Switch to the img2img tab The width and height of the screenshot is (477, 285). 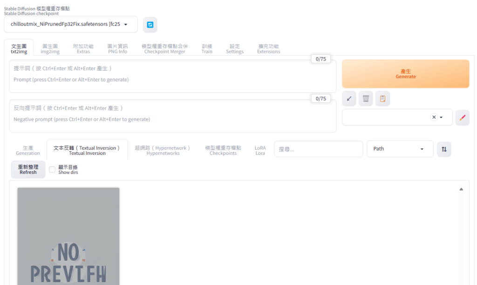pyautogui.click(x=50, y=48)
